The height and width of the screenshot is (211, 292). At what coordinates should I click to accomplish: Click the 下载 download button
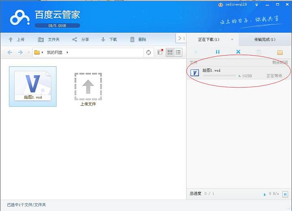(x=109, y=40)
